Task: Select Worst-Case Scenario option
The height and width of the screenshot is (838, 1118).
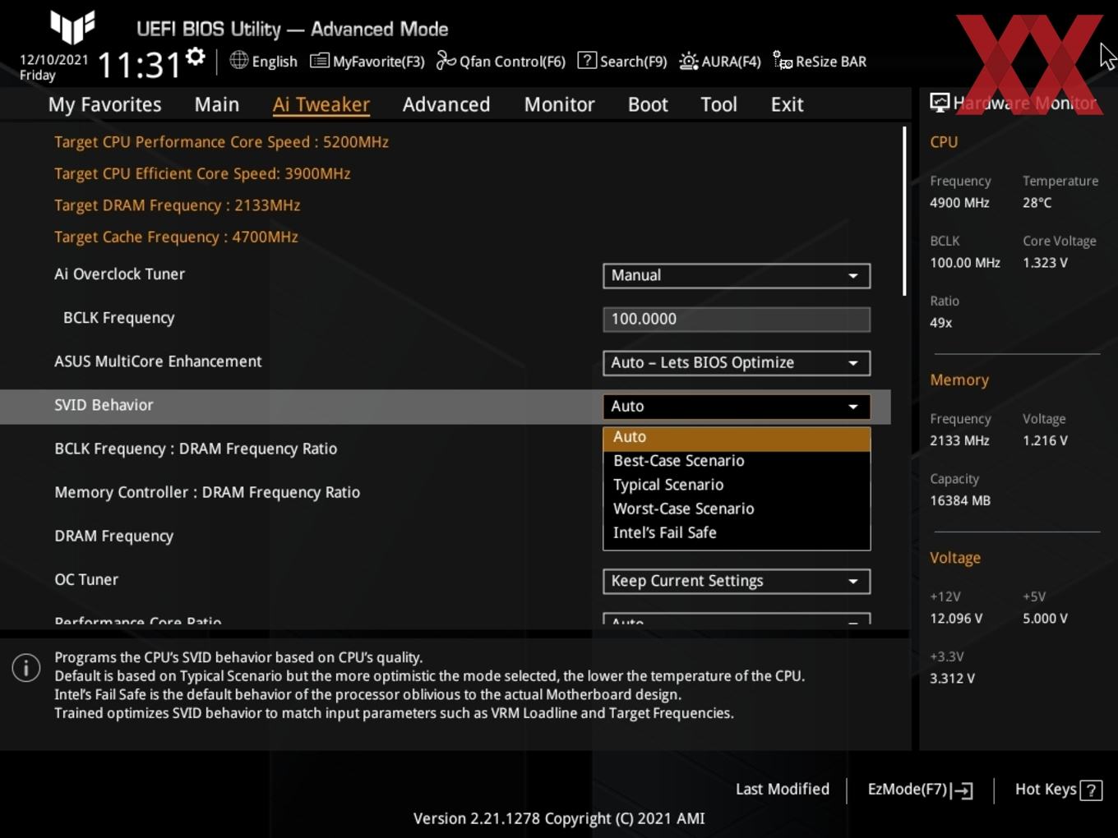Action: pos(737,509)
